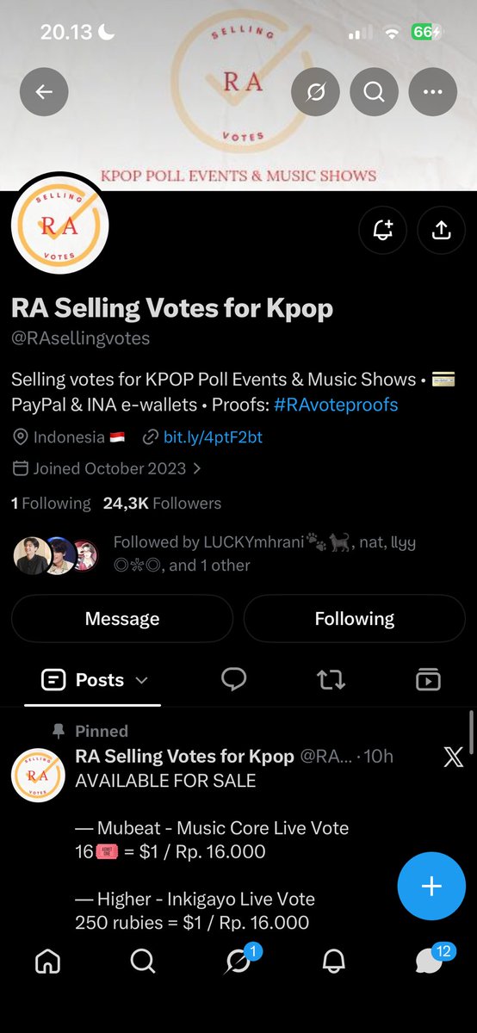
Task: Open the three-dot more options menu
Action: tap(433, 91)
